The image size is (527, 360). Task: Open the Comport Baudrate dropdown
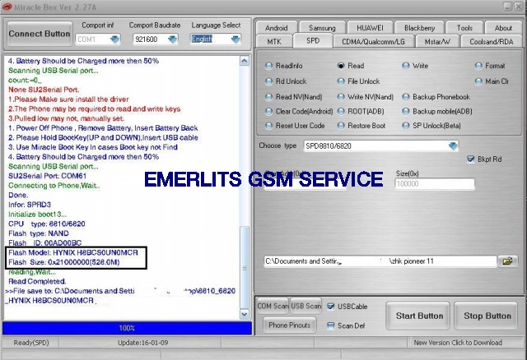click(172, 39)
